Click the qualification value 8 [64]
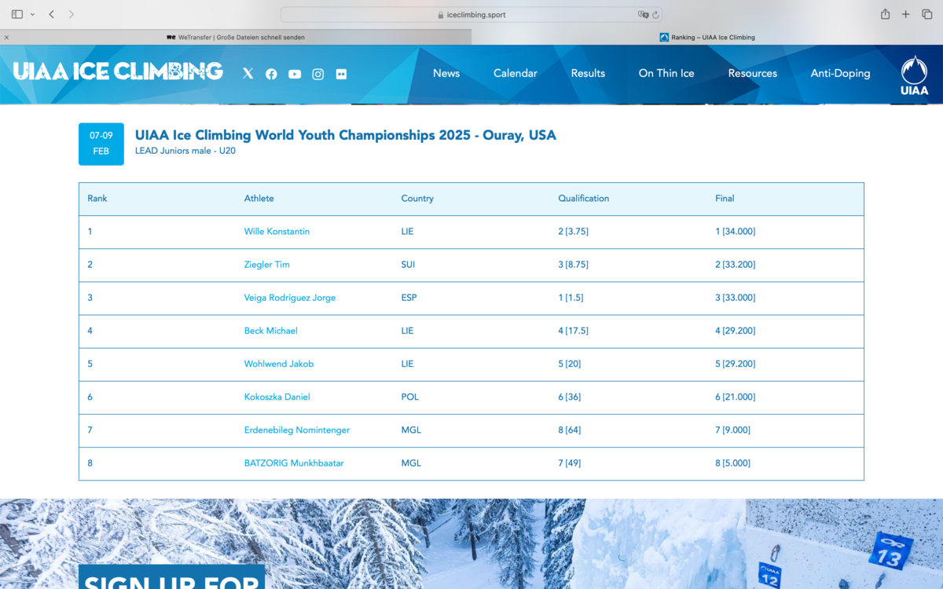Image resolution: width=943 pixels, height=589 pixels. pyautogui.click(x=570, y=430)
